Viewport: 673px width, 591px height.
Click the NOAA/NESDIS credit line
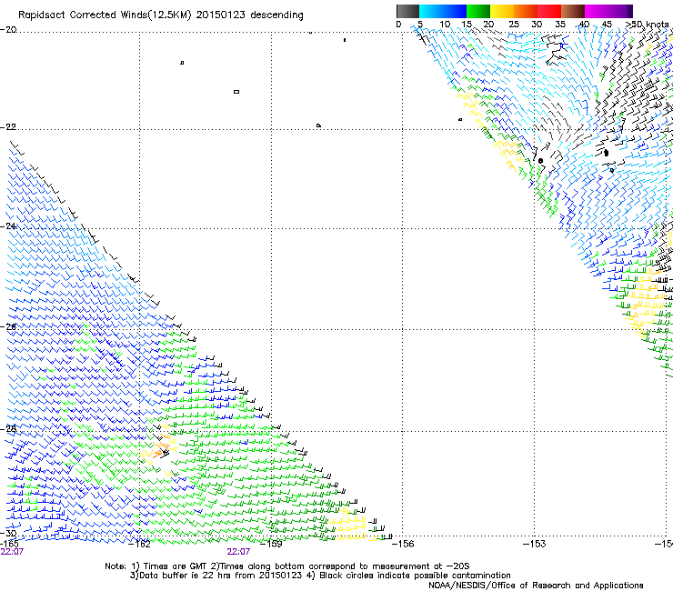pos(536,586)
